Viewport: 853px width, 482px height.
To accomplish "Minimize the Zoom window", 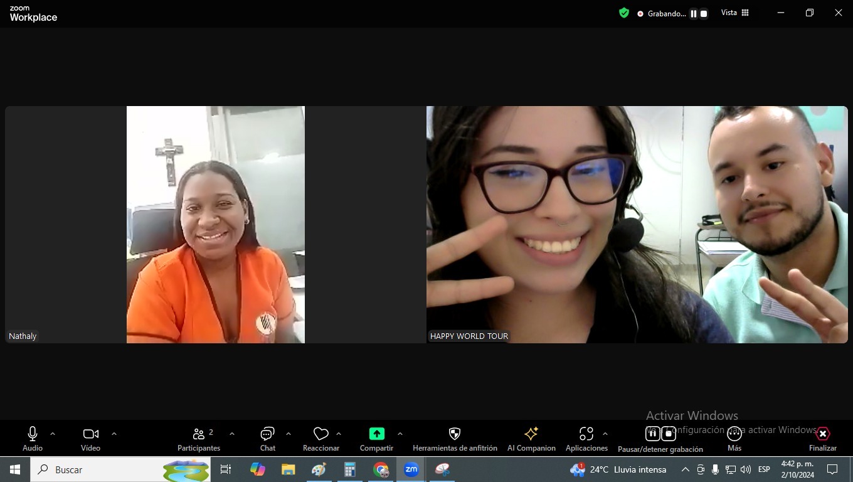I will (x=781, y=13).
